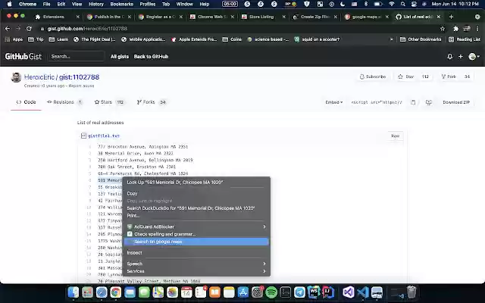This screenshot has height=303, width=485.
Task: Star this gist
Action: coord(406,77)
